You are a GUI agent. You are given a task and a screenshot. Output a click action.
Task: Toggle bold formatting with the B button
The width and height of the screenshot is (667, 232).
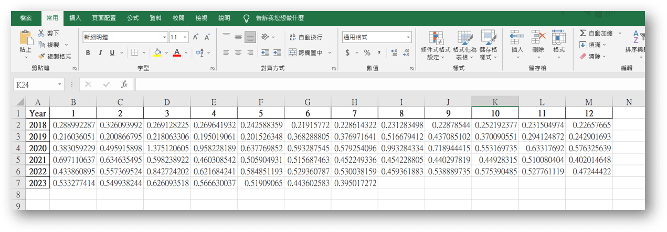click(x=88, y=52)
